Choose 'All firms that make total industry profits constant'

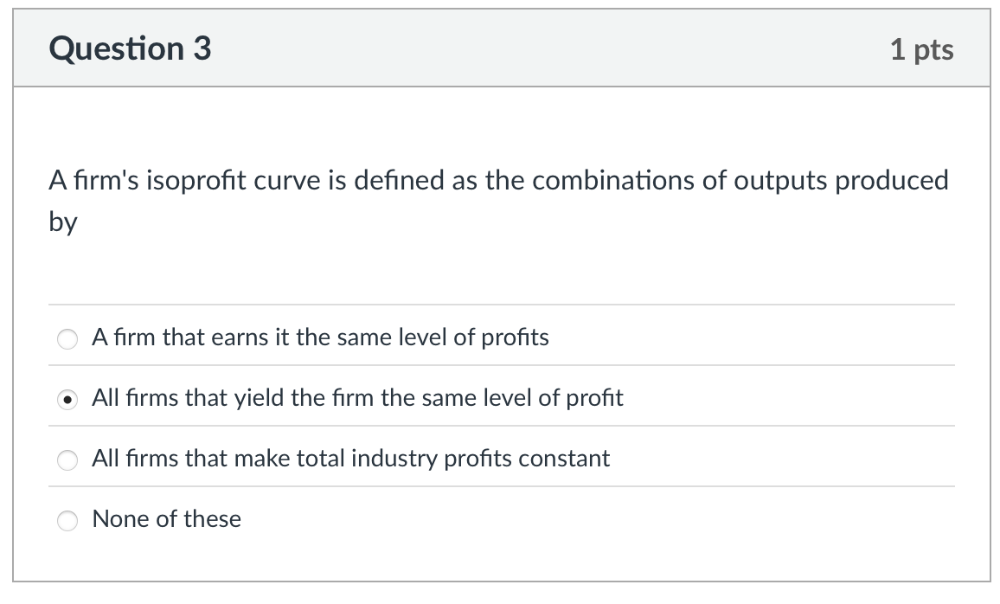[x=67, y=459]
